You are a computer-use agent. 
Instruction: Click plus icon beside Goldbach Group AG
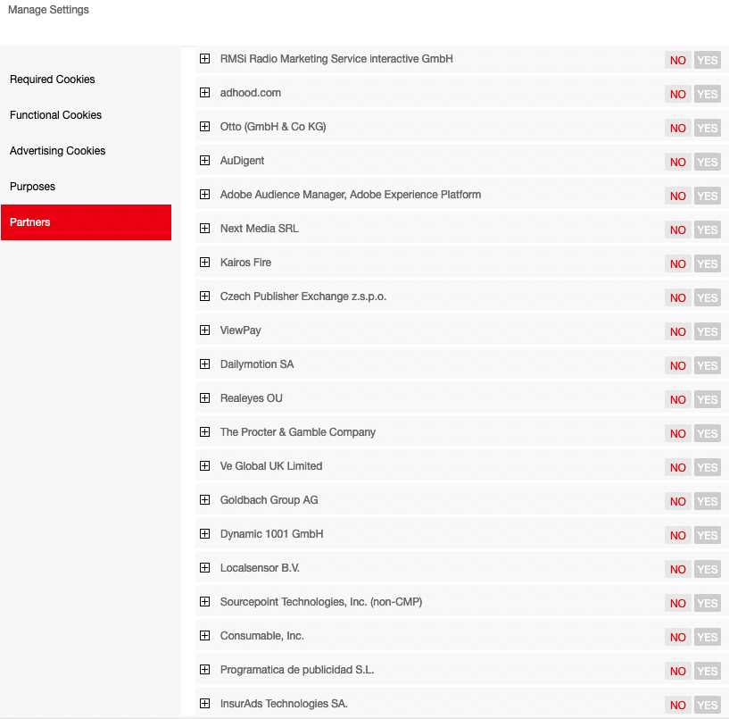[x=204, y=500]
